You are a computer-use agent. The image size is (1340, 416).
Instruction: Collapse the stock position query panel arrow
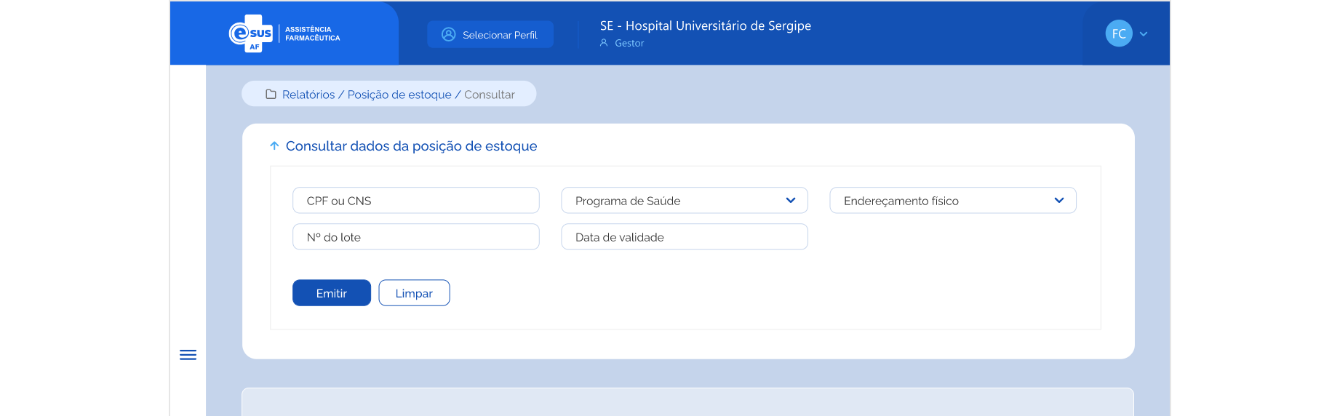point(274,146)
